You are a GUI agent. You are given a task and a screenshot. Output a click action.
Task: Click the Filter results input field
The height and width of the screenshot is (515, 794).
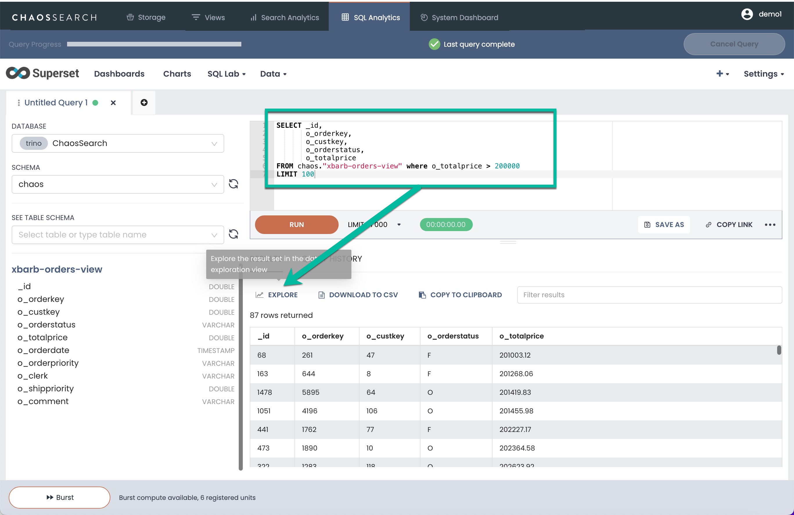tap(649, 295)
